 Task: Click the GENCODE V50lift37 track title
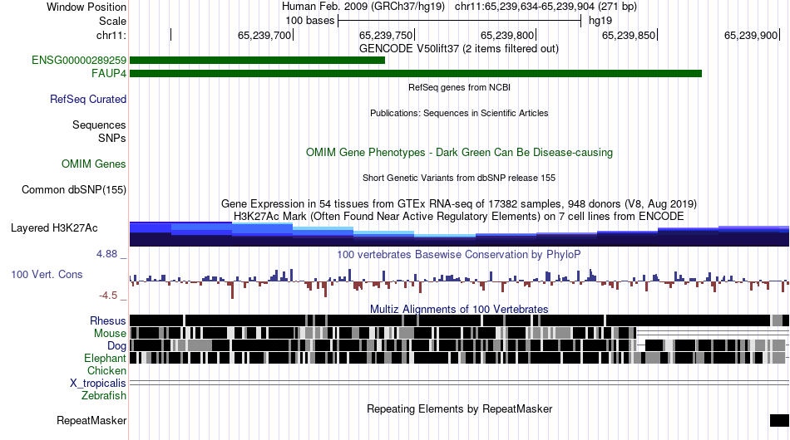tap(458, 49)
